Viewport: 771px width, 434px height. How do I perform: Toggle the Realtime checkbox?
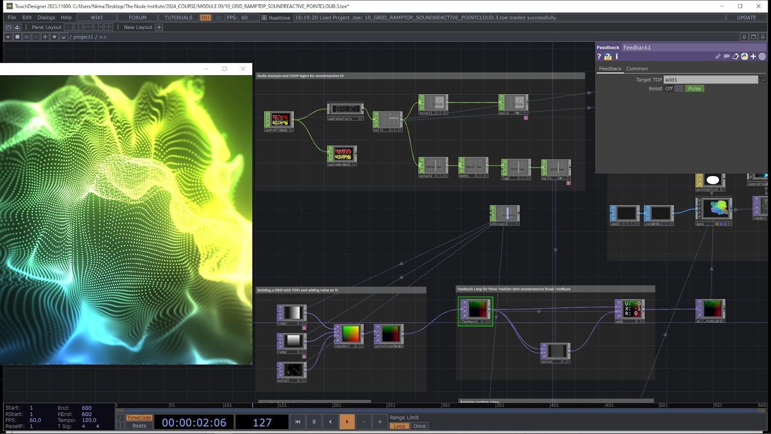(x=265, y=17)
